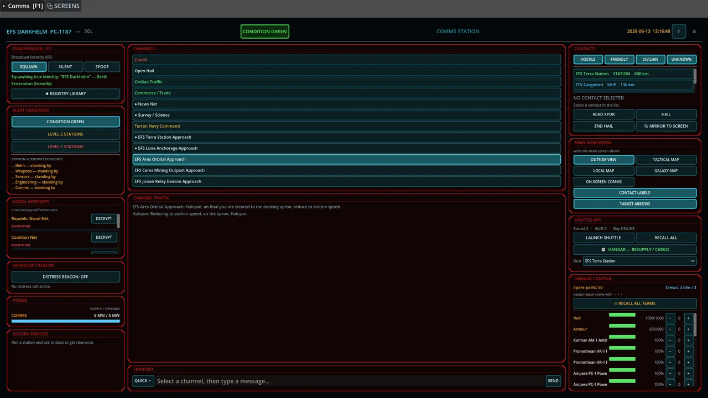This screenshot has height=398, width=708.
Task: Recall all shuttles
Action: (666, 238)
